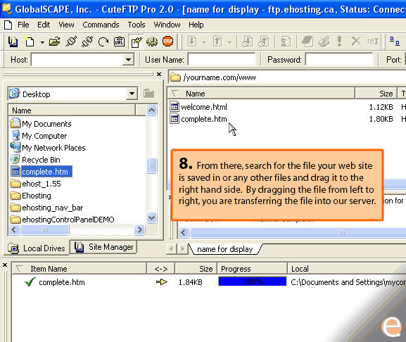Click the Disconnect plug icon
The height and width of the screenshot is (342, 406).
point(87,42)
